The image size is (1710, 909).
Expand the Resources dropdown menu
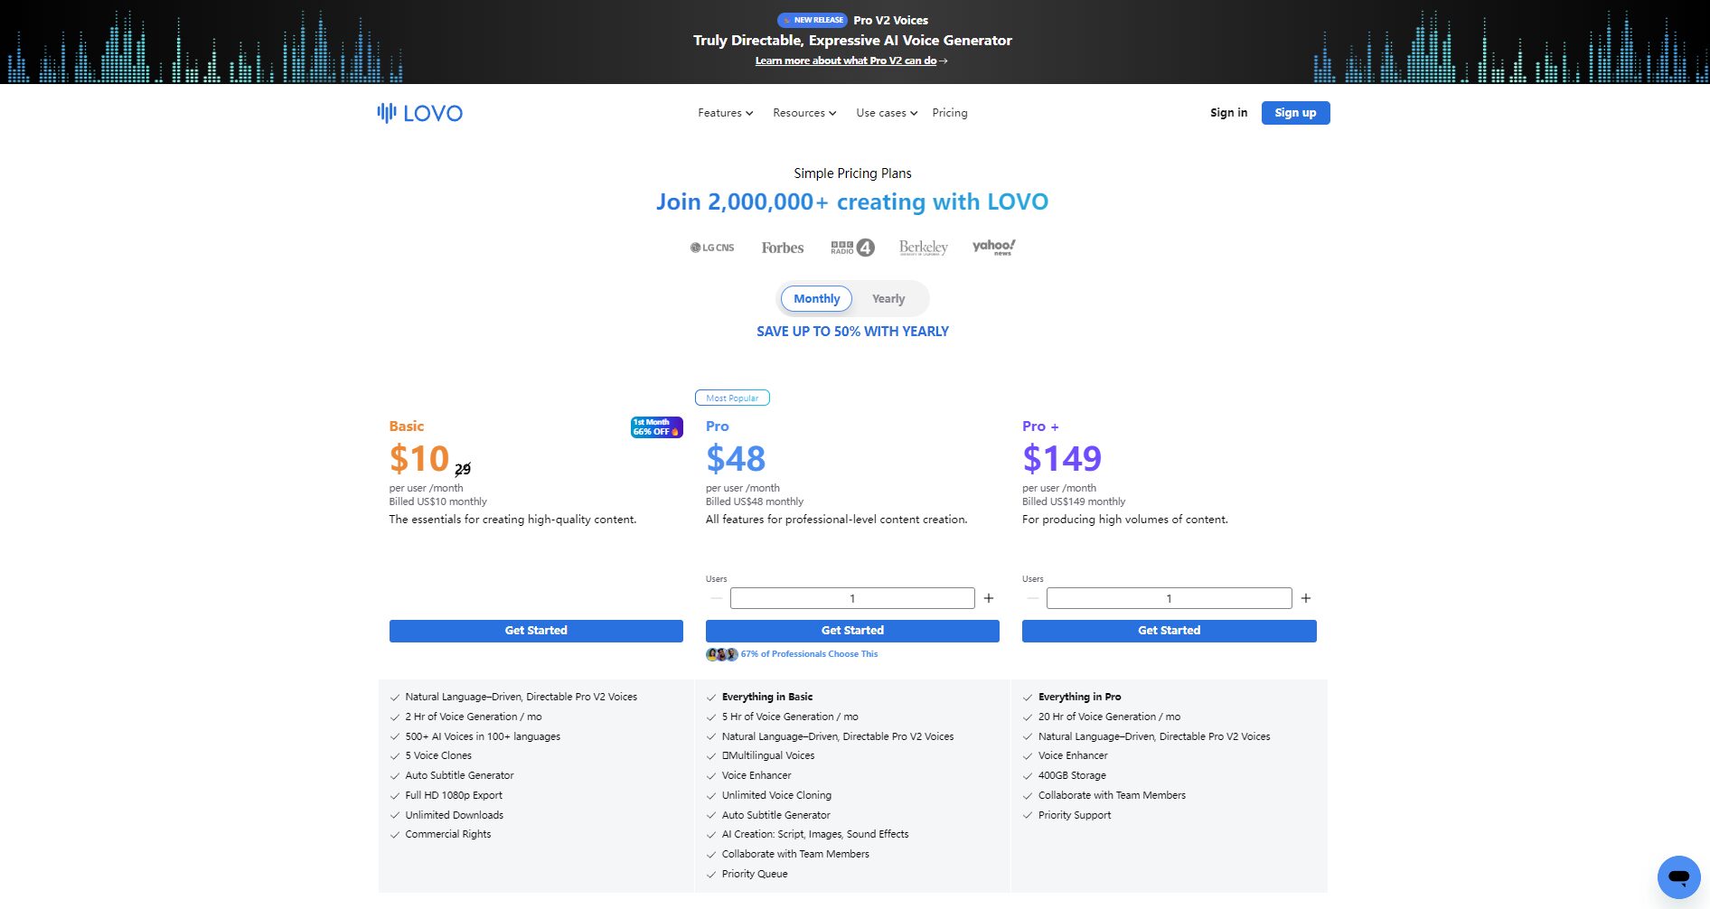point(803,113)
